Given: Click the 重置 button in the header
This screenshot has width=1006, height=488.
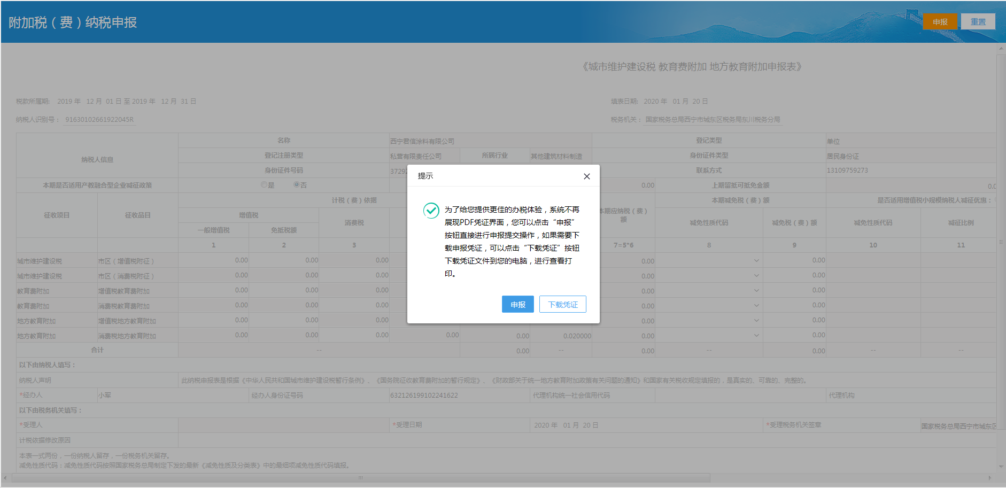Looking at the screenshot, I should [x=978, y=22].
